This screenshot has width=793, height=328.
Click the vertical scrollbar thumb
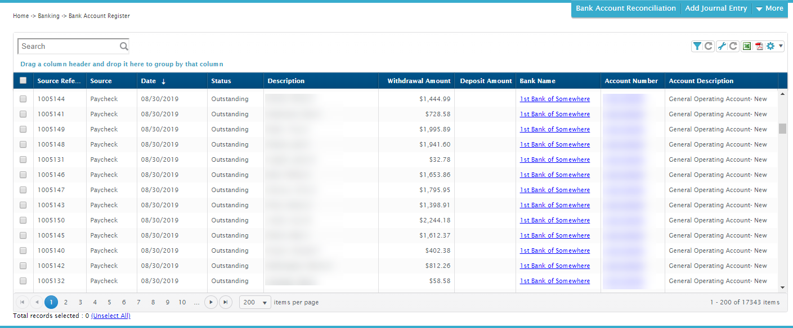point(782,129)
